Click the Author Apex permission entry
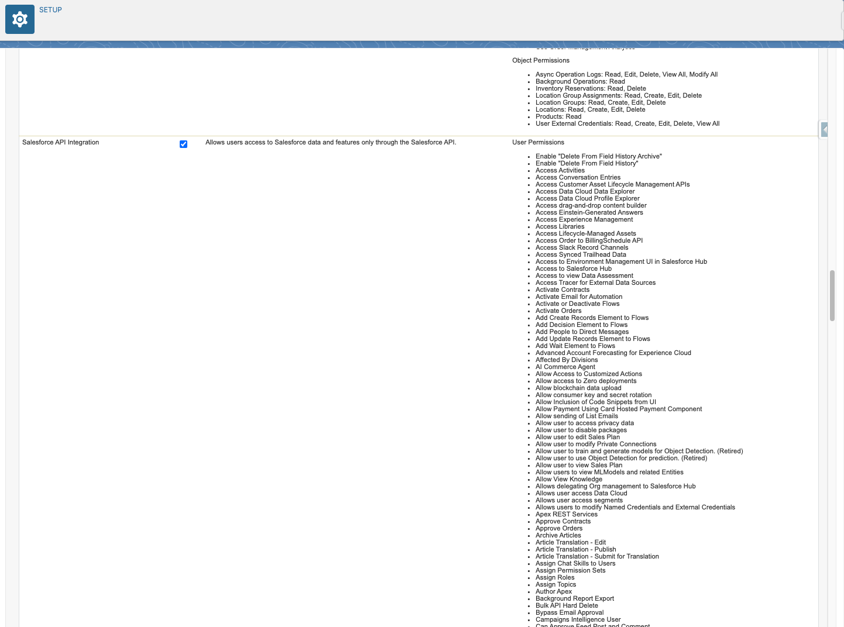844x627 pixels. point(553,591)
